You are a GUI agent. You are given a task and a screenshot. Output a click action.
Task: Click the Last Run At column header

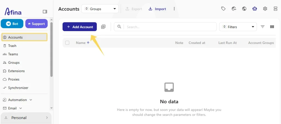point(227,43)
